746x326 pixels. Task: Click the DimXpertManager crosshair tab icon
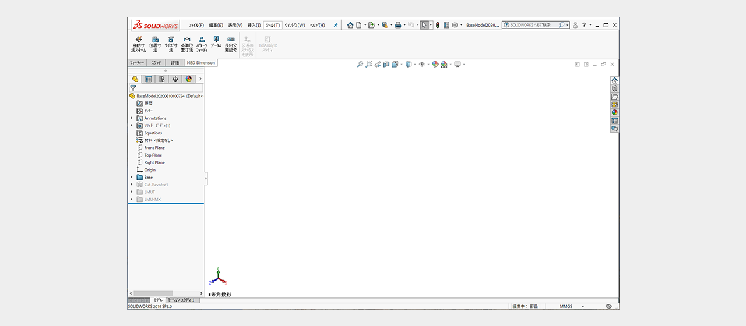[x=175, y=79]
